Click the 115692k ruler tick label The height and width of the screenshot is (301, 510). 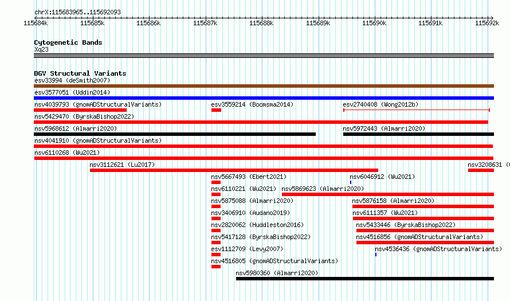[487, 23]
